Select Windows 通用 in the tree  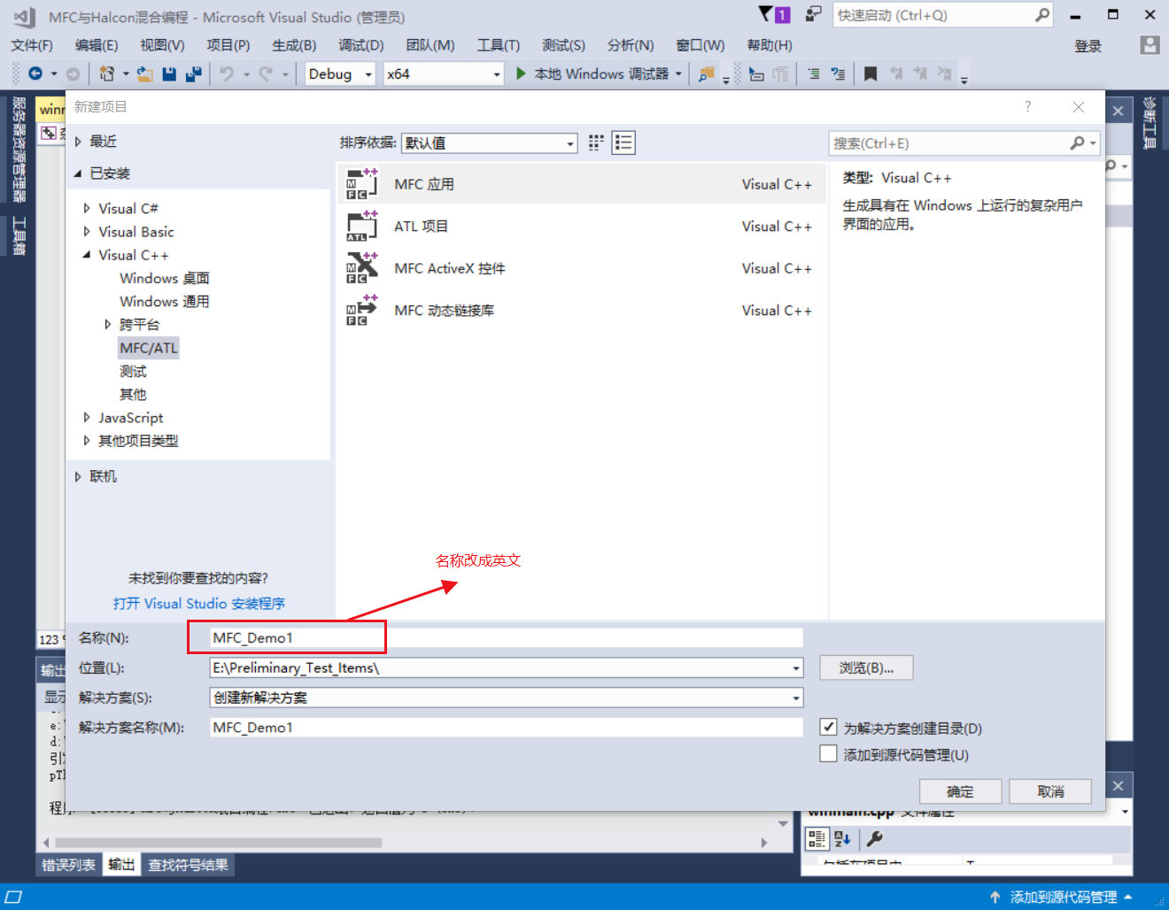[165, 302]
